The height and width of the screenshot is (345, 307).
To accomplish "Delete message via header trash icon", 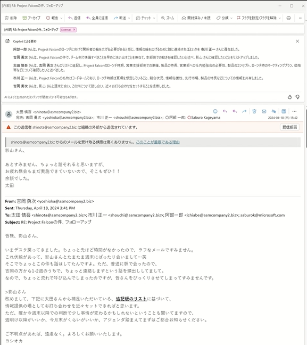I will [x=254, y=111].
